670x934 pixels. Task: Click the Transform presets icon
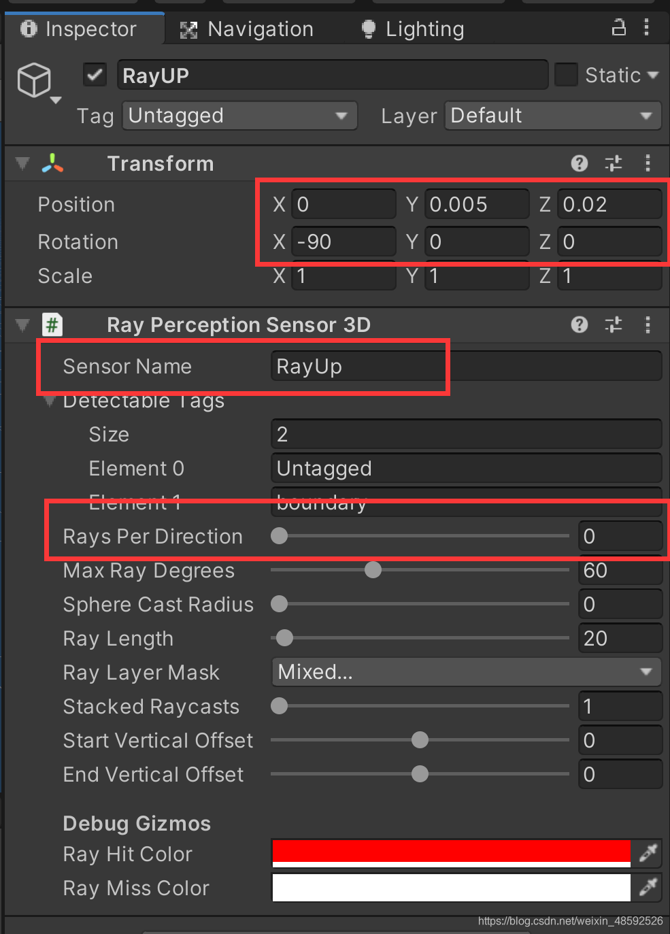(x=613, y=163)
